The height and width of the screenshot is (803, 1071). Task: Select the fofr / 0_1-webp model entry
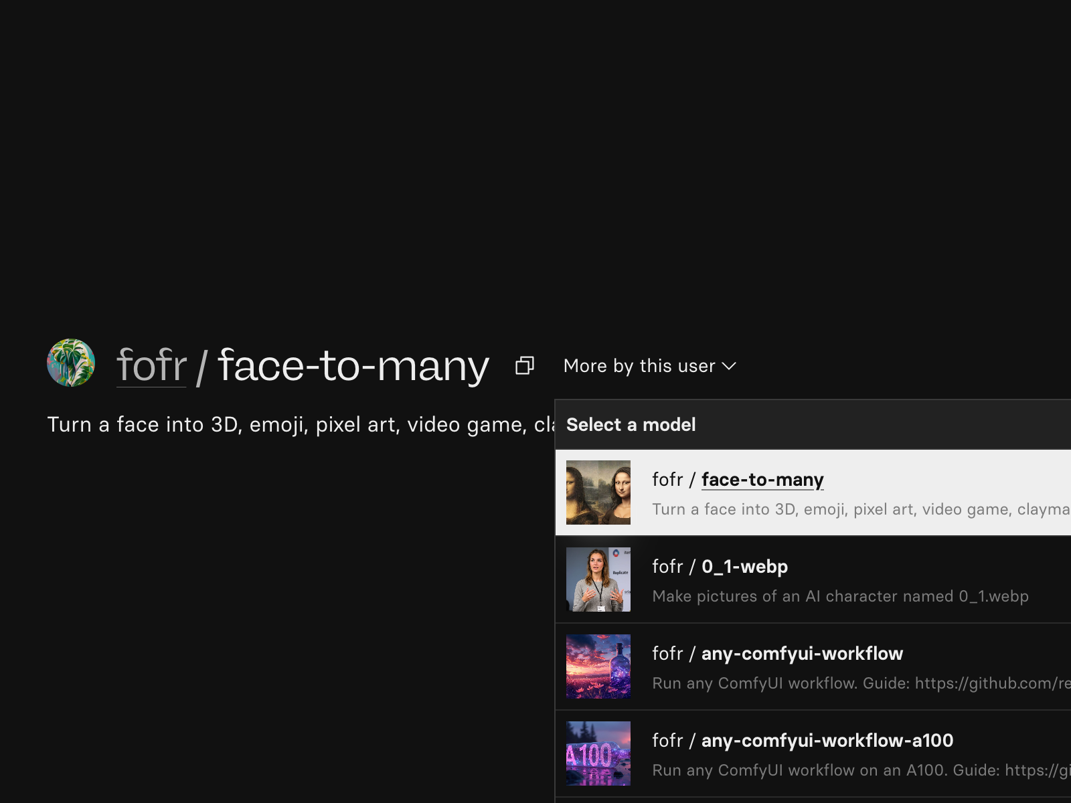813,579
